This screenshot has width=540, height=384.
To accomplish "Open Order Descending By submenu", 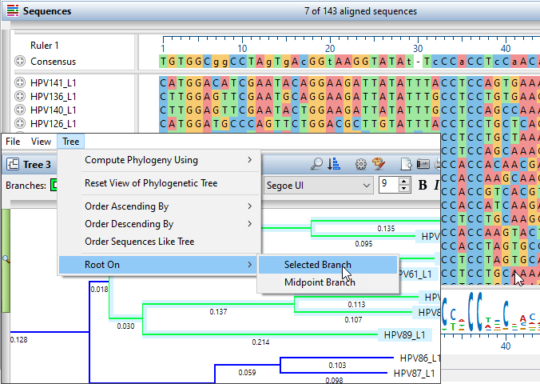I will (159, 224).
